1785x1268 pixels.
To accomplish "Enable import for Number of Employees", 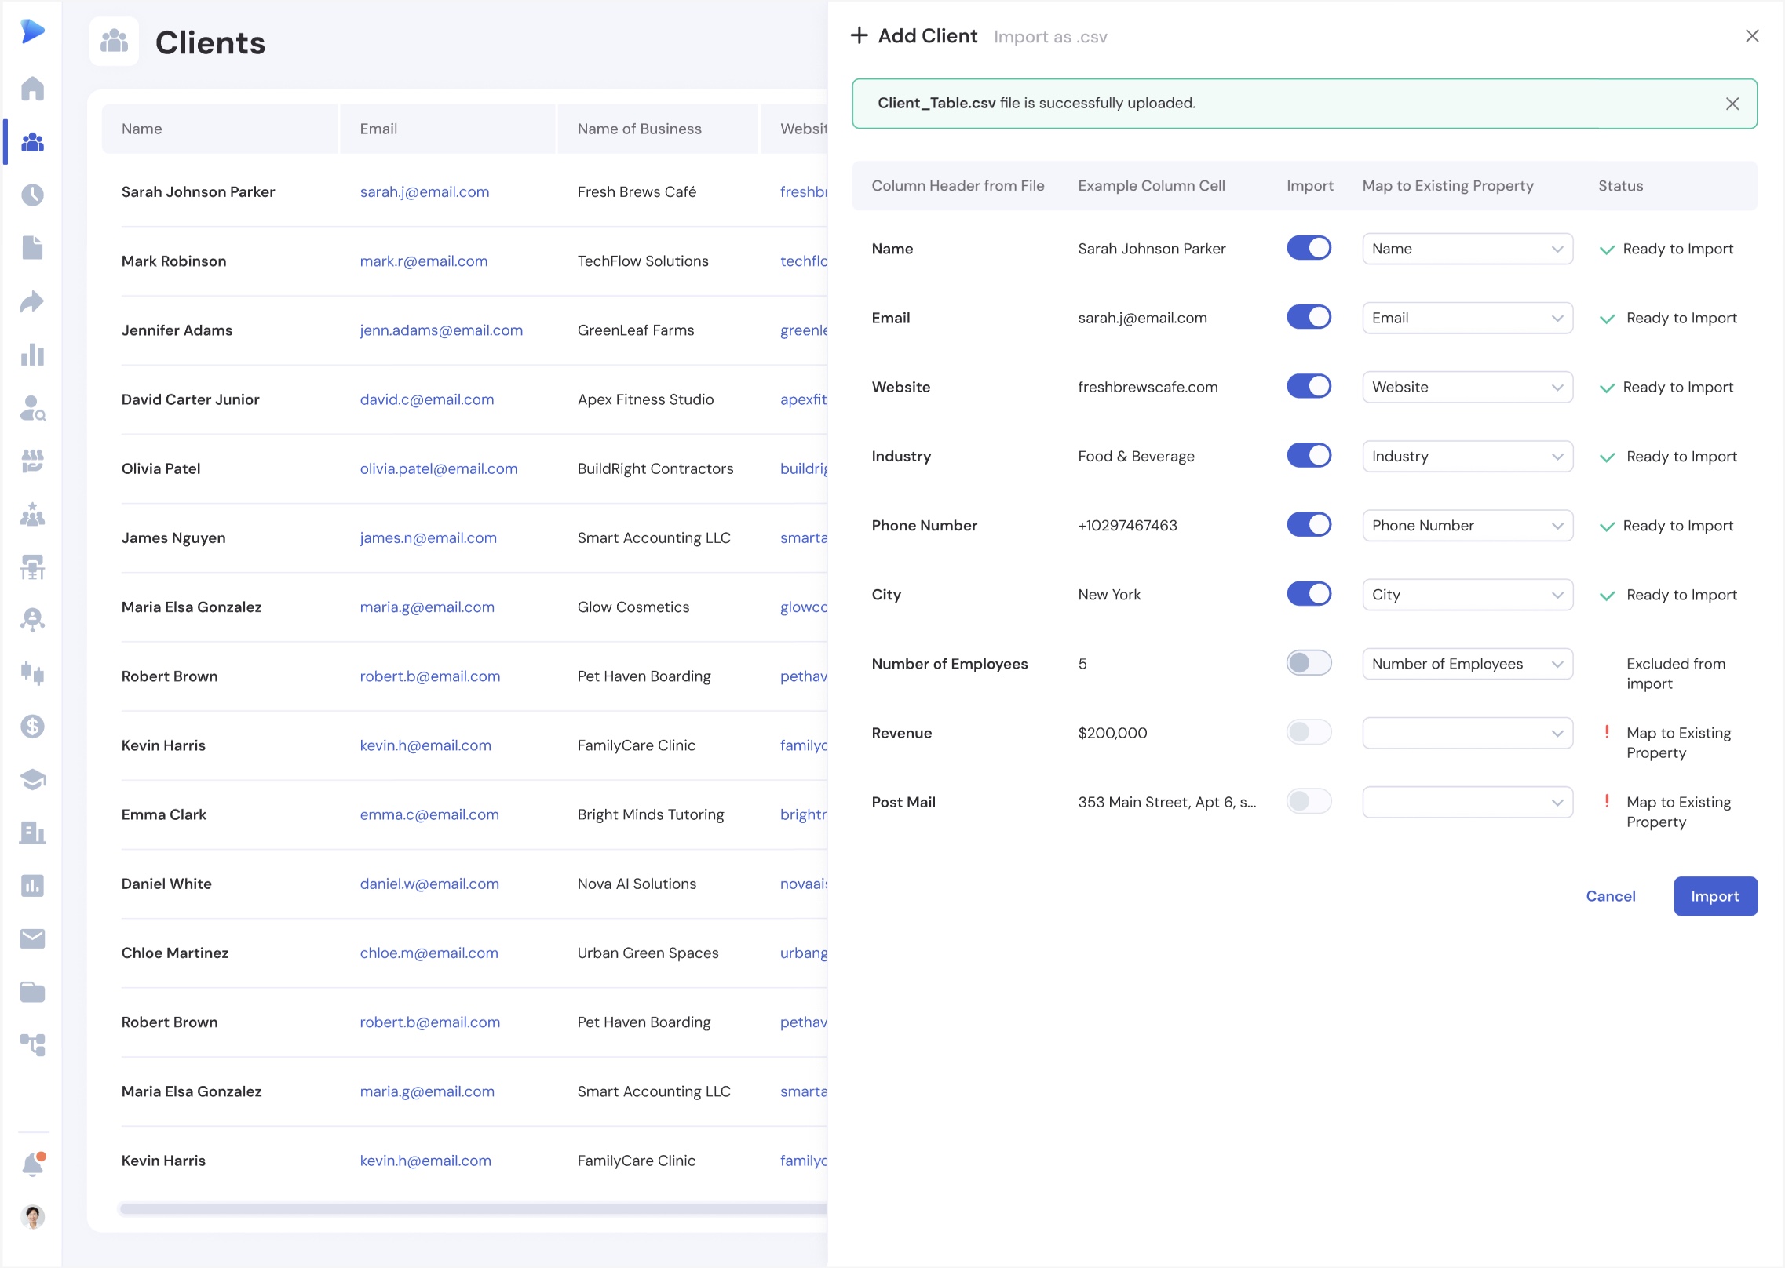I will point(1309,663).
